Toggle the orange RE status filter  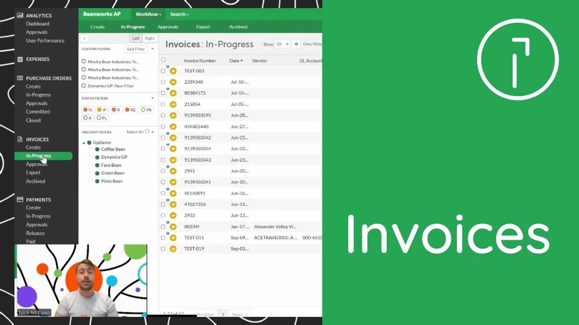pos(131,110)
